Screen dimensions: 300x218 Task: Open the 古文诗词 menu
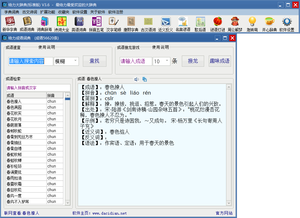pos(30,12)
